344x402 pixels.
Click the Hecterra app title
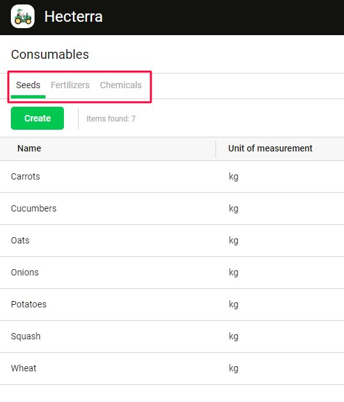click(x=74, y=17)
